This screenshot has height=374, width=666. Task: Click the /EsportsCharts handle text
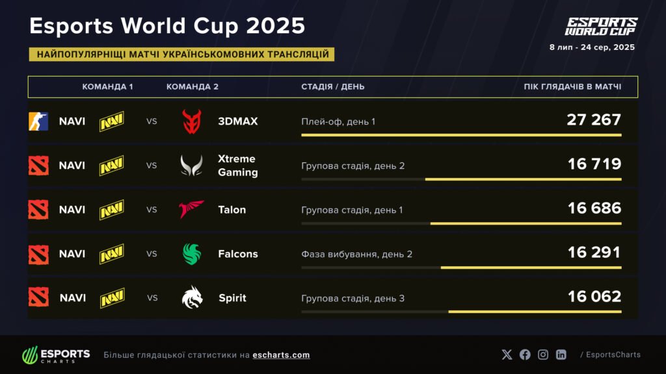pyautogui.click(x=610, y=355)
